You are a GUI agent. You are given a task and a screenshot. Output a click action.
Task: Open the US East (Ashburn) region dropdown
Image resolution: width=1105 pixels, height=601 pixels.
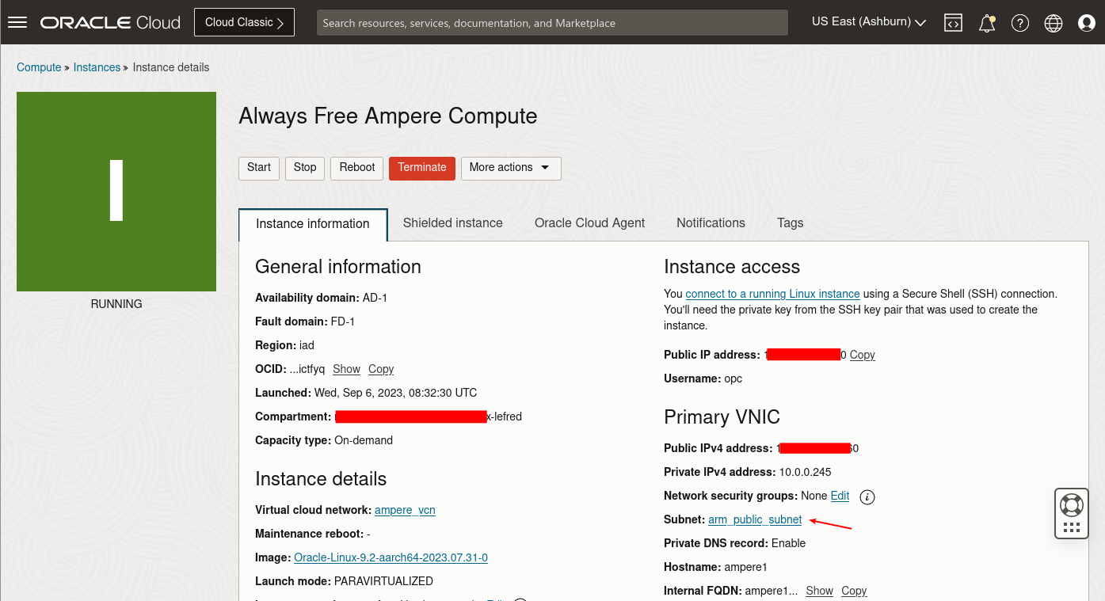point(869,22)
